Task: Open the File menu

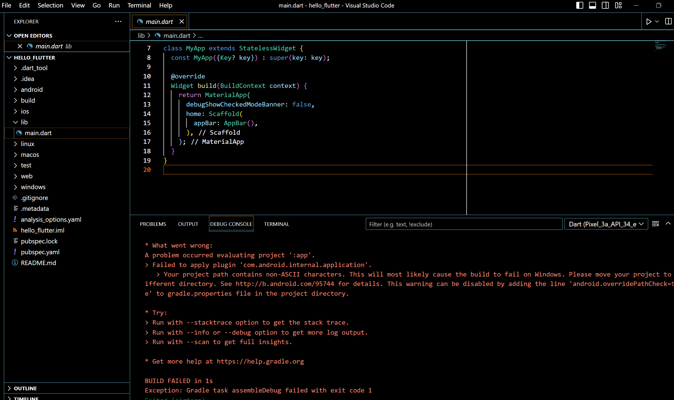Action: tap(6, 5)
